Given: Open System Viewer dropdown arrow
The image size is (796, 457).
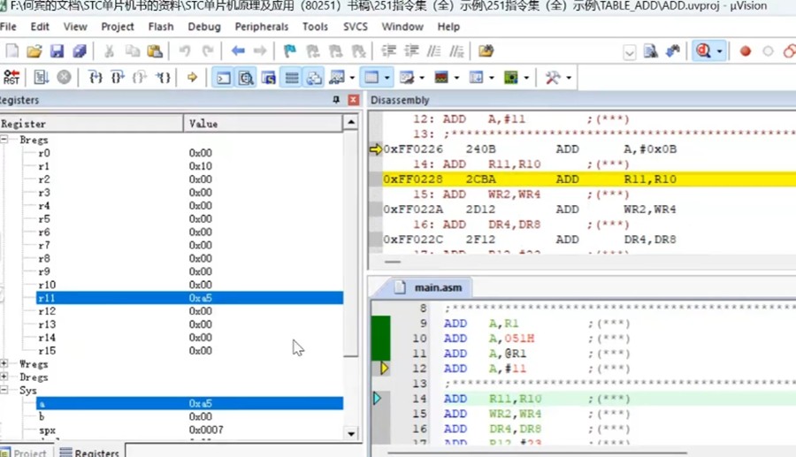Looking at the screenshot, I should [526, 78].
